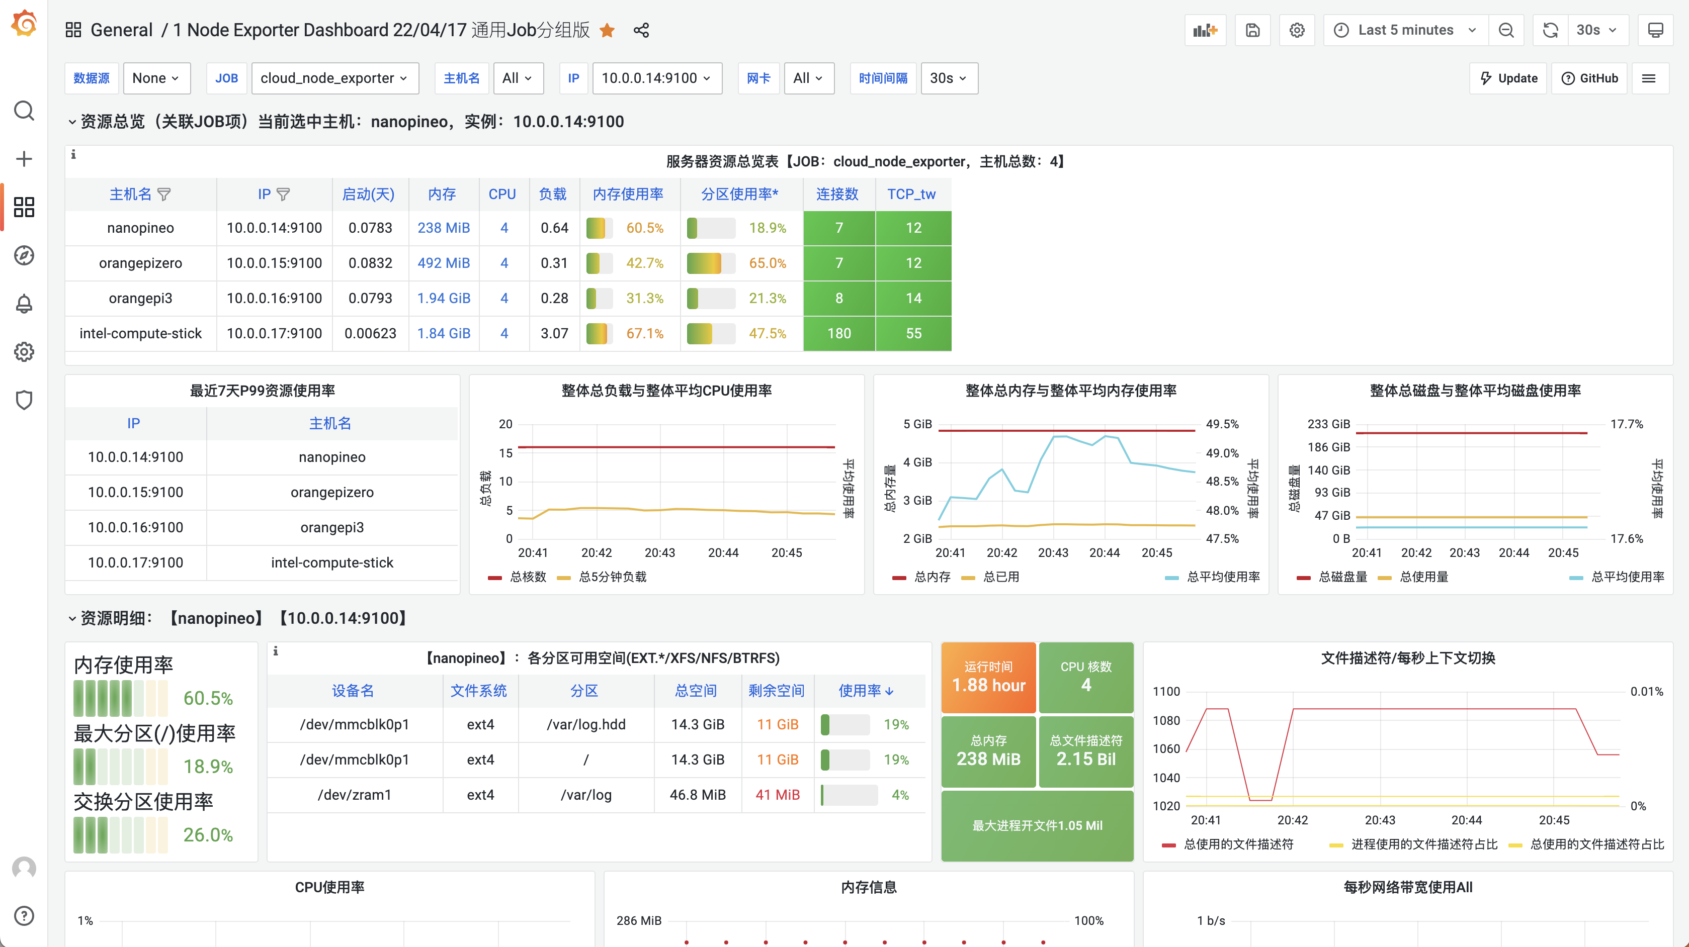Collapse the 资源总览 panel row
Screen dimensions: 1689x947
coord(73,121)
